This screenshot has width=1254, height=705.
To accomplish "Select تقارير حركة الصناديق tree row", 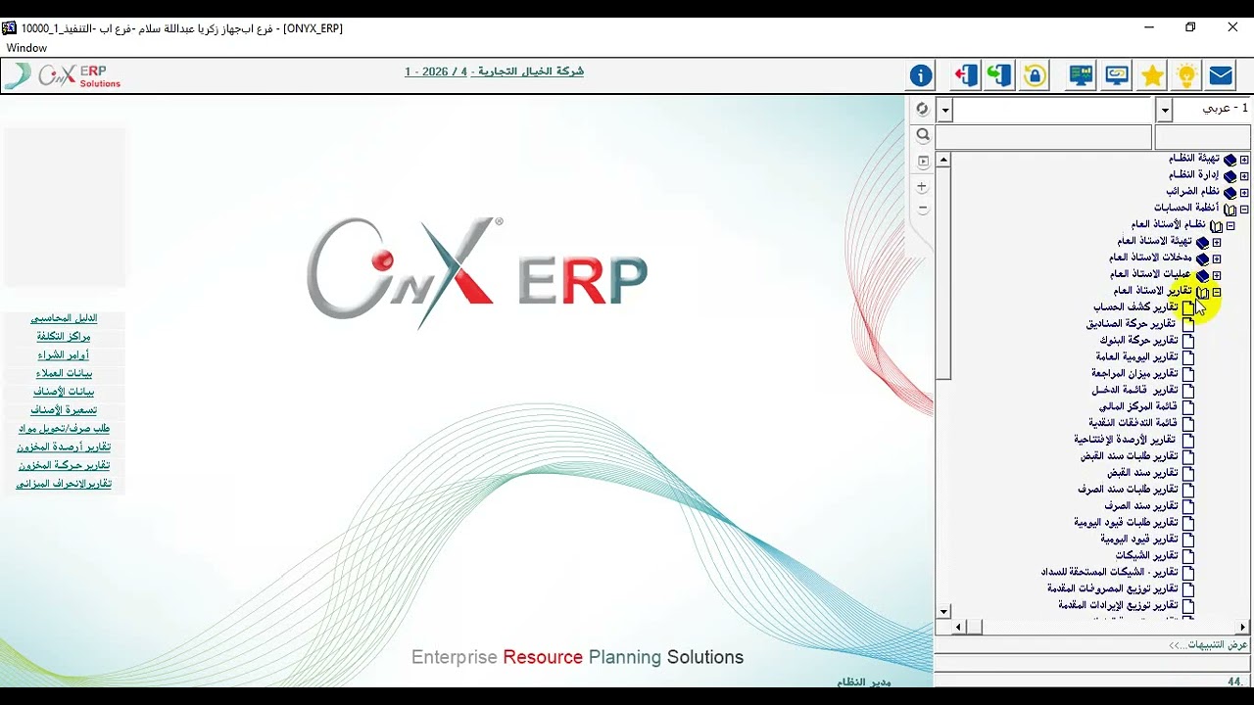I will pyautogui.click(x=1131, y=324).
